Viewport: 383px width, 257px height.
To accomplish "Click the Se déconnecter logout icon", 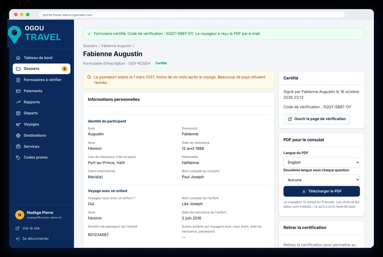I will pos(18,238).
